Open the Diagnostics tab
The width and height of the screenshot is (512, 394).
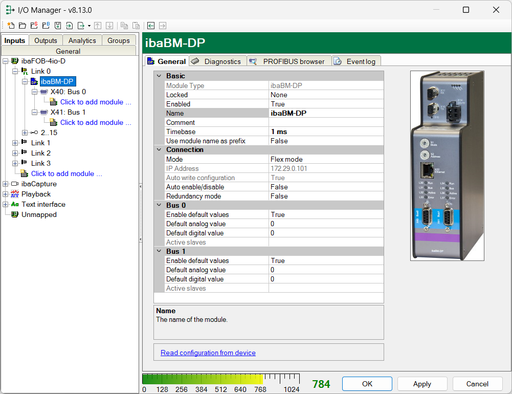(x=218, y=61)
